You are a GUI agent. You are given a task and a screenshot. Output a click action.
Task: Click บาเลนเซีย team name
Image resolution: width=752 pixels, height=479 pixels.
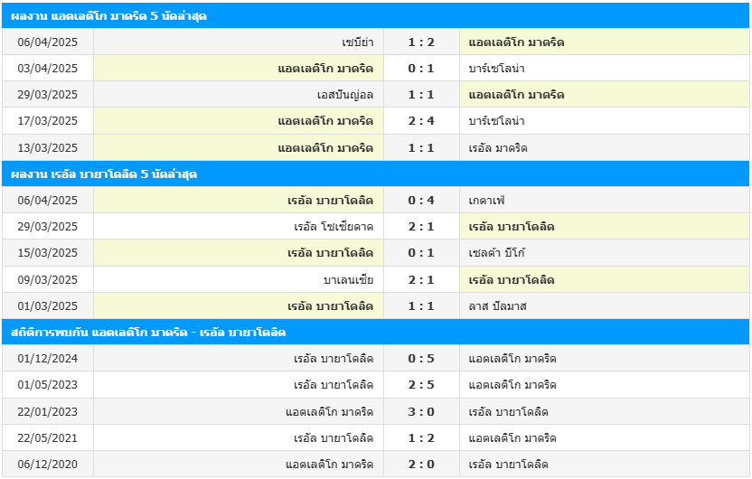coord(348,280)
